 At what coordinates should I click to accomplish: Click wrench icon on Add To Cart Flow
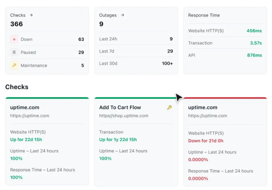point(170,107)
